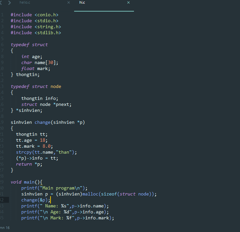Click on 'struct node *pnext;' line
Viewport: 240px width, 232px height.
tap(47, 105)
